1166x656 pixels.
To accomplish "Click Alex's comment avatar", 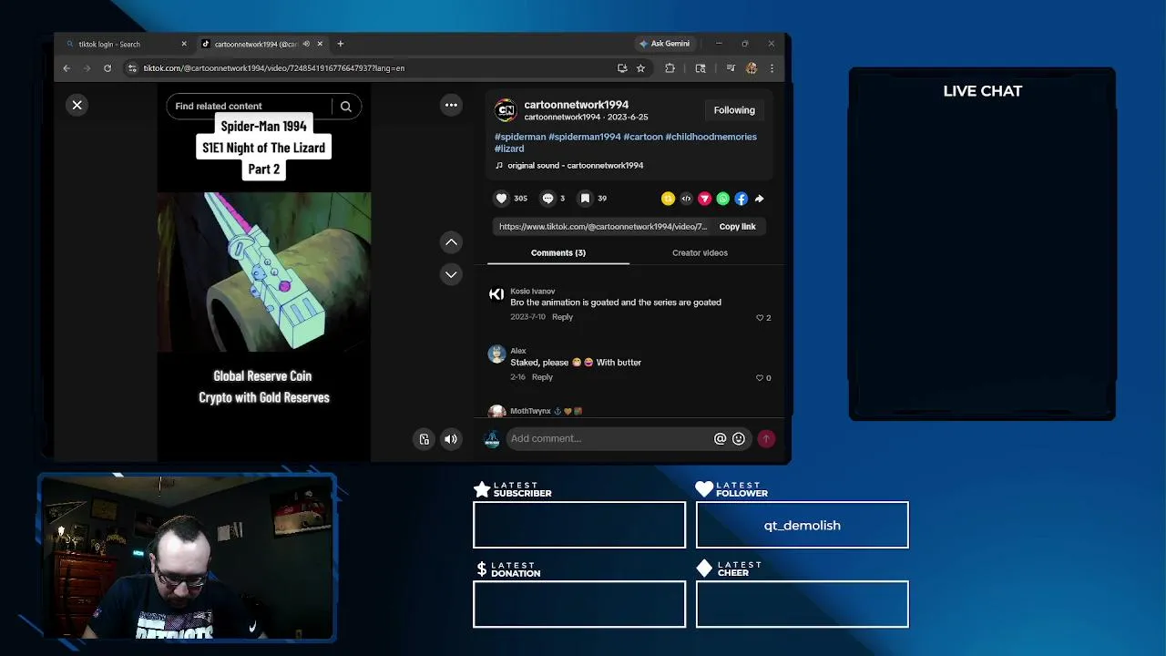I will (496, 354).
